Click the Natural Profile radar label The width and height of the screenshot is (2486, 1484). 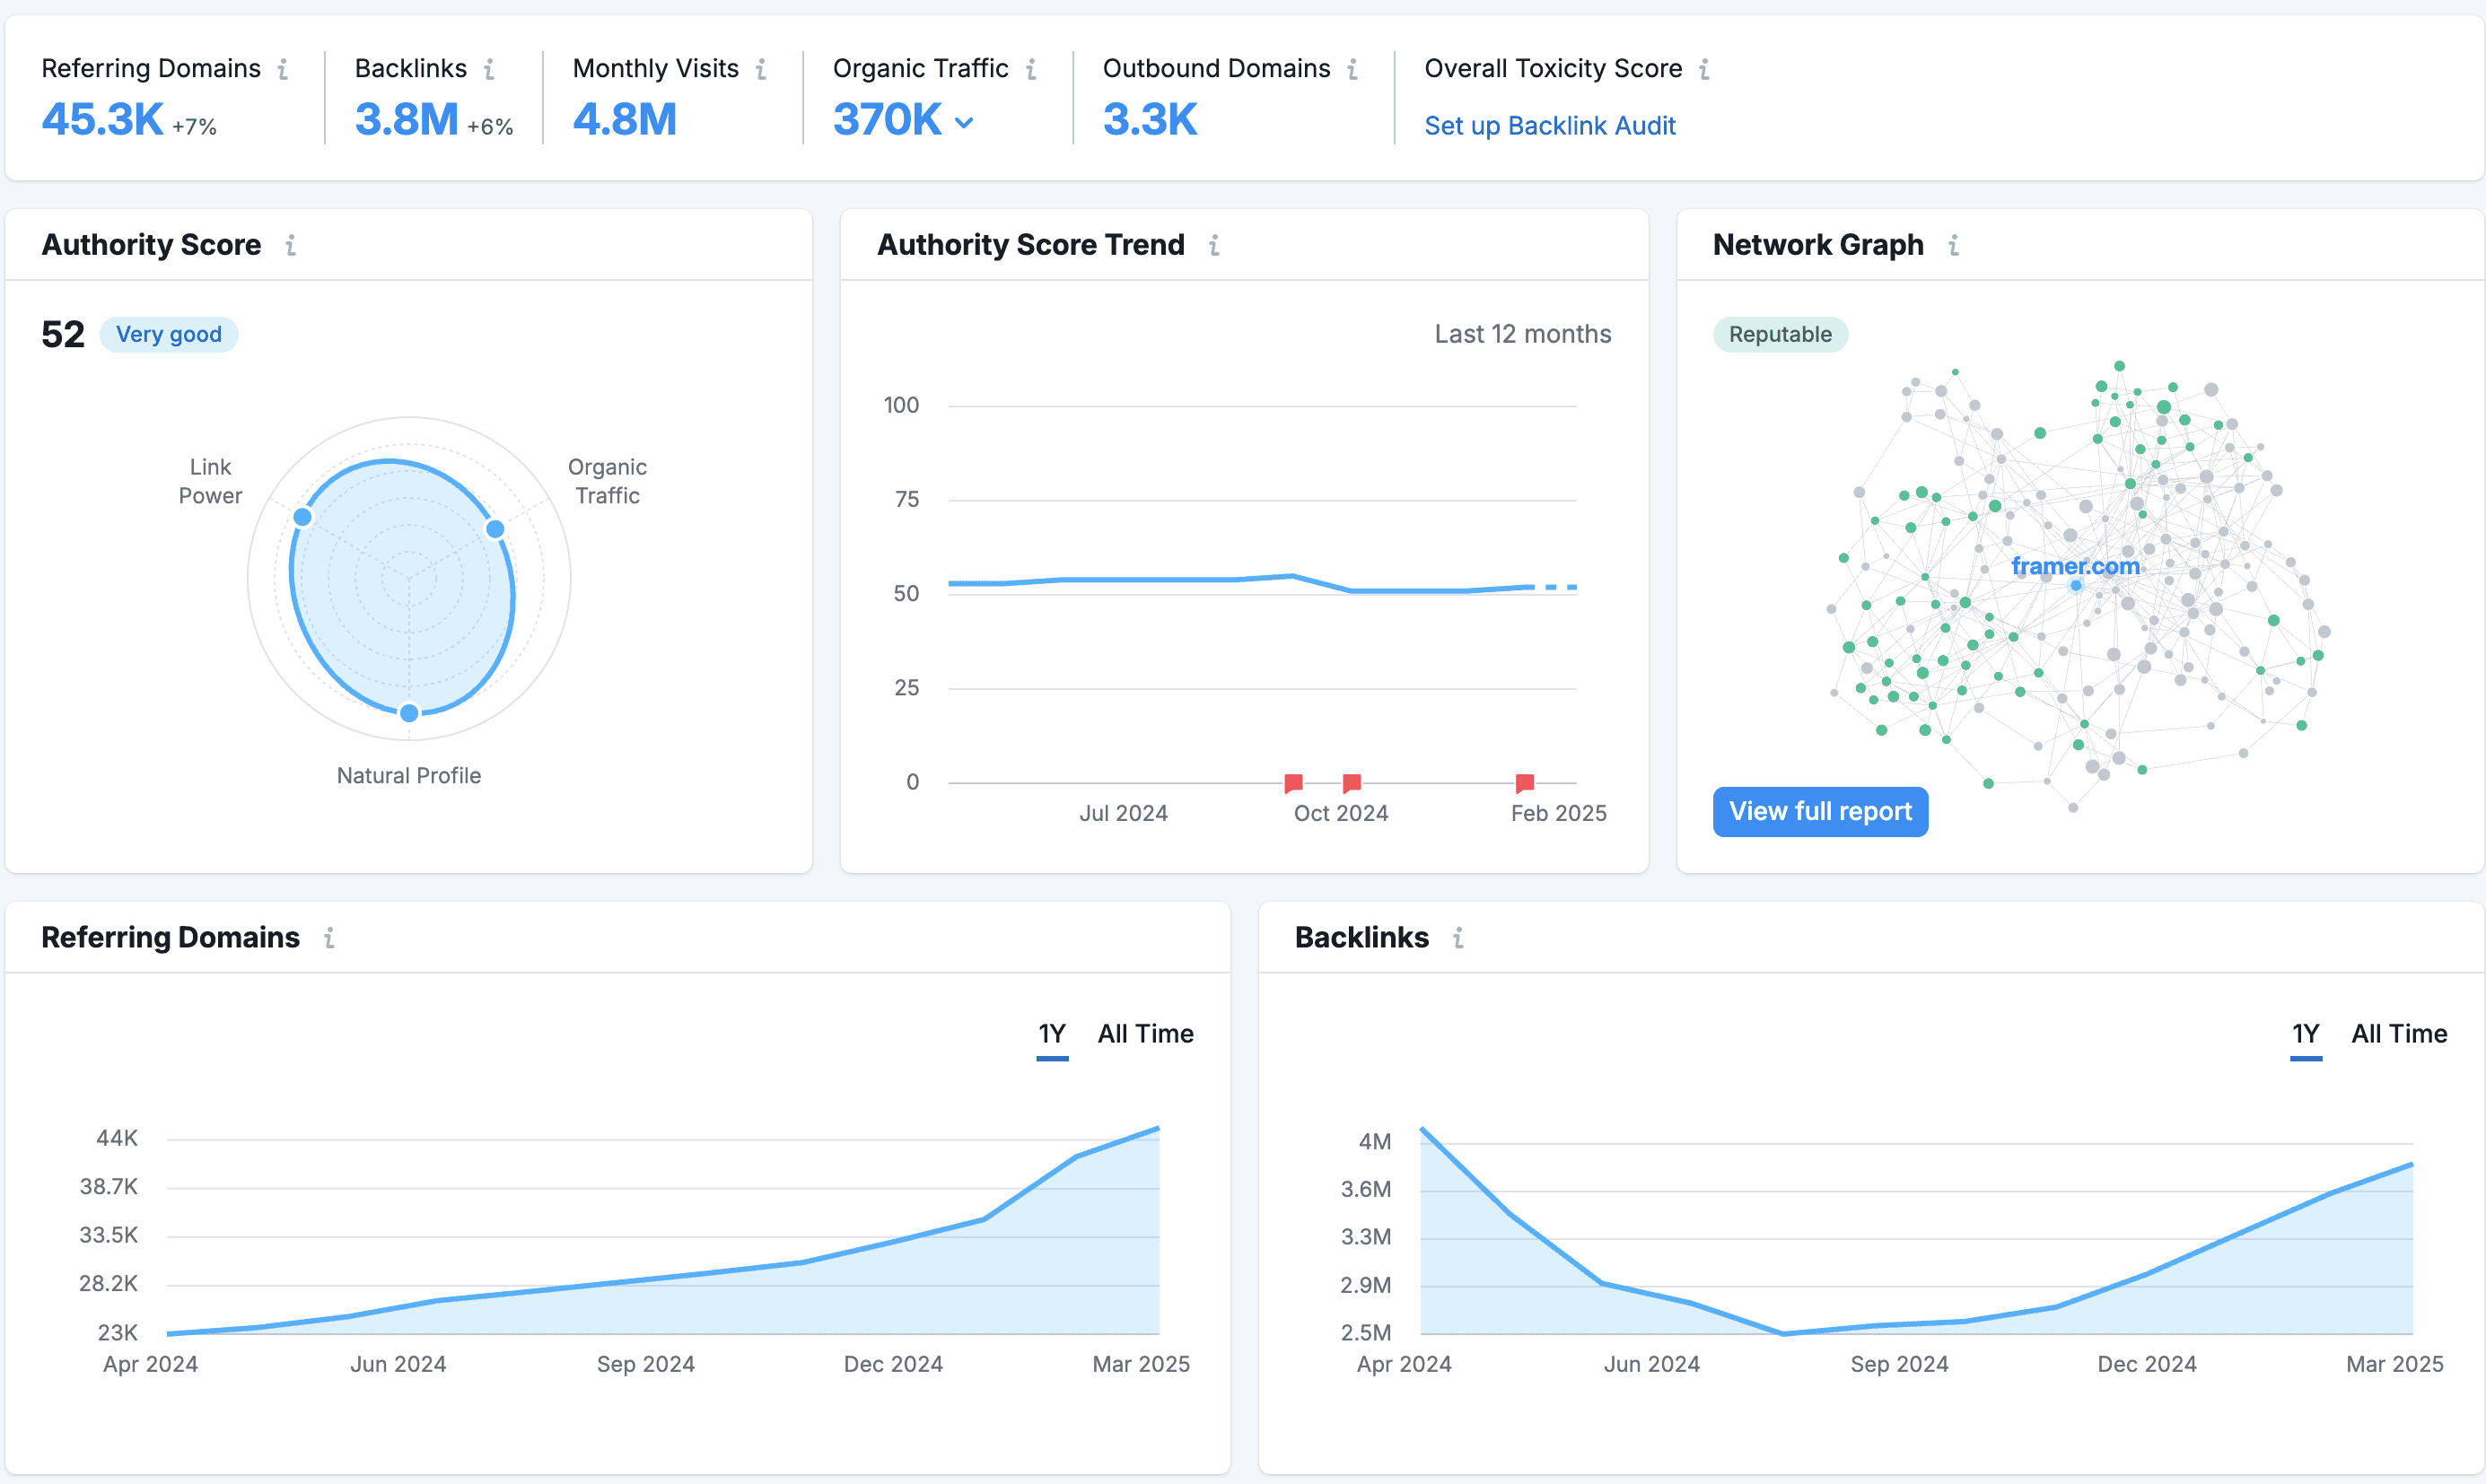coord(409,776)
